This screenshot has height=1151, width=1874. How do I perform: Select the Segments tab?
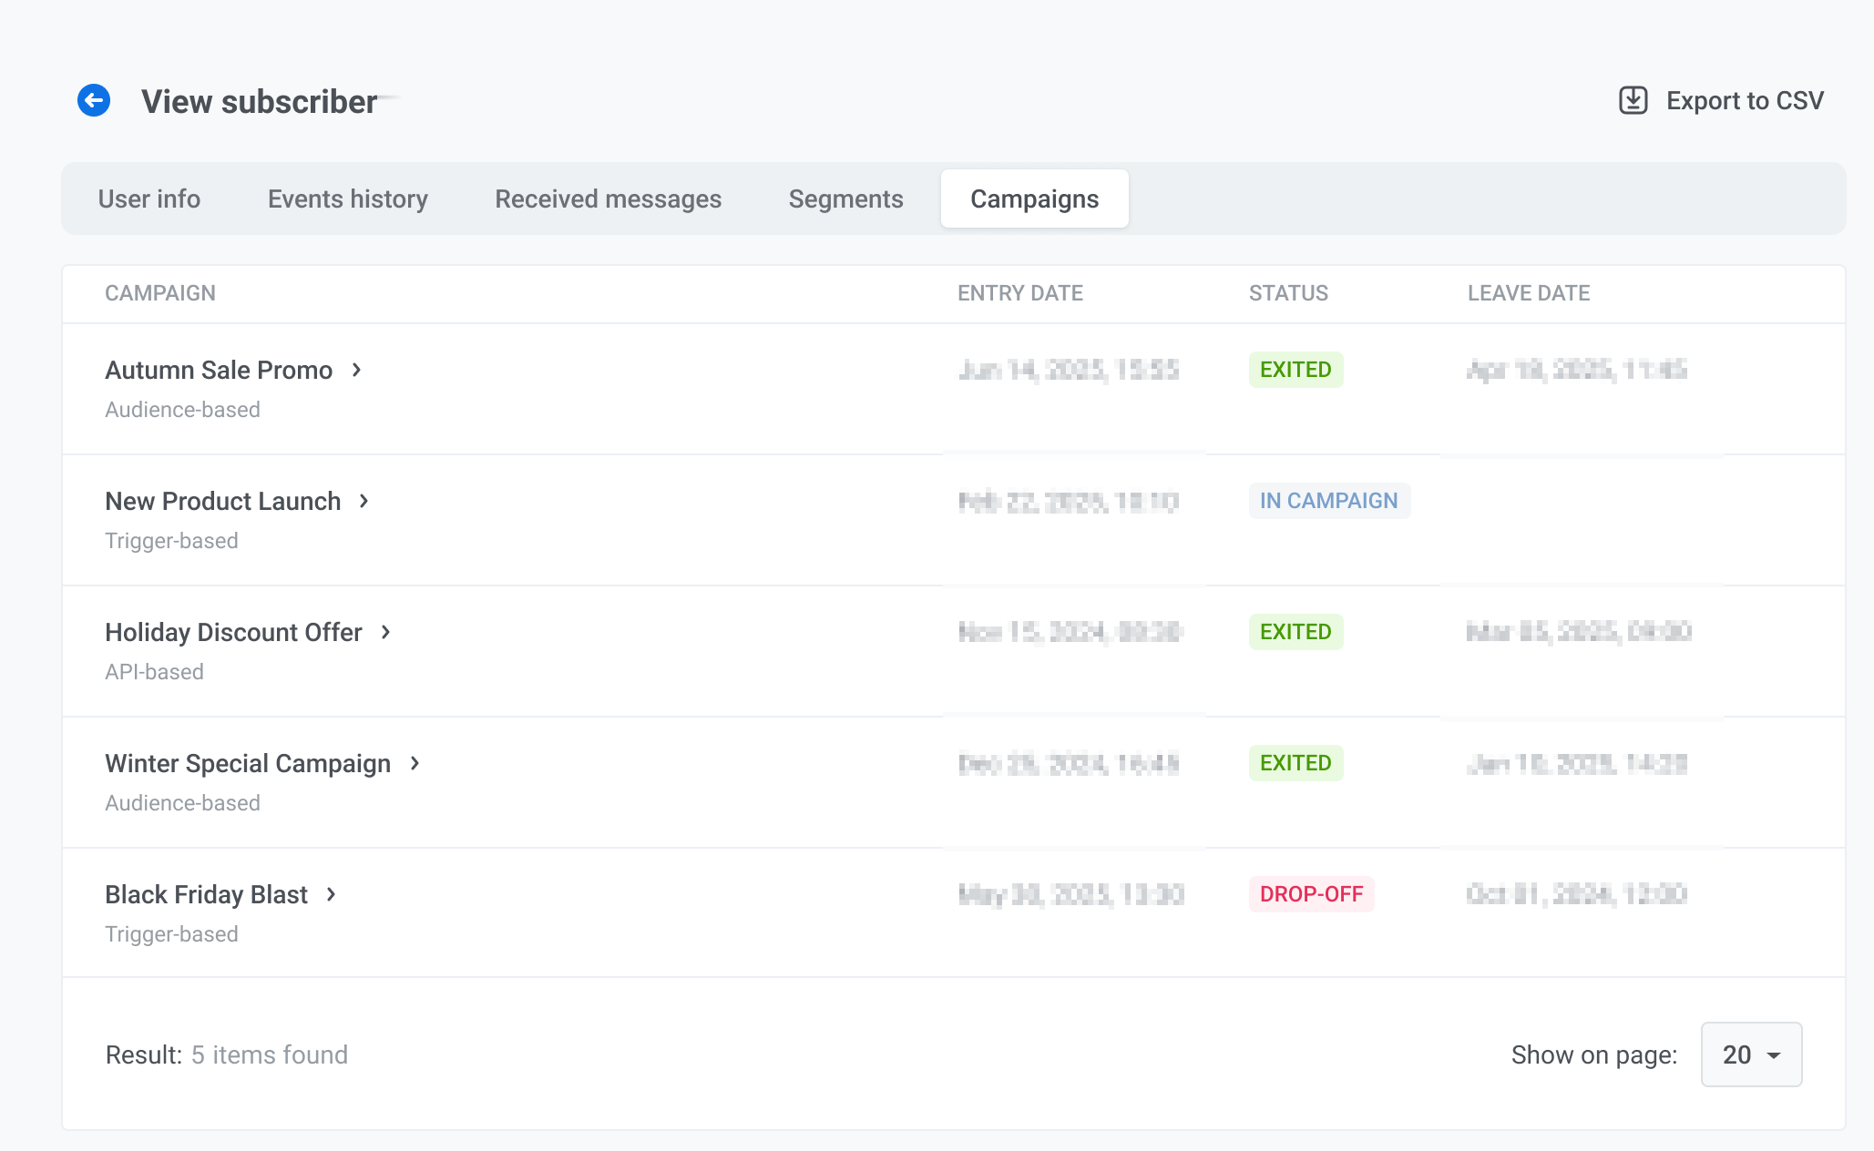point(846,199)
